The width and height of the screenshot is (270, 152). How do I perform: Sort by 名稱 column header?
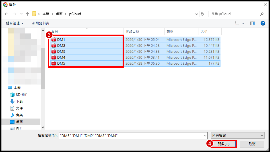tap(55, 31)
